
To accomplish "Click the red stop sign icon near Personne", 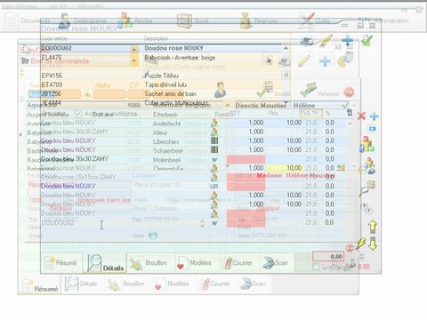I will [x=349, y=92].
